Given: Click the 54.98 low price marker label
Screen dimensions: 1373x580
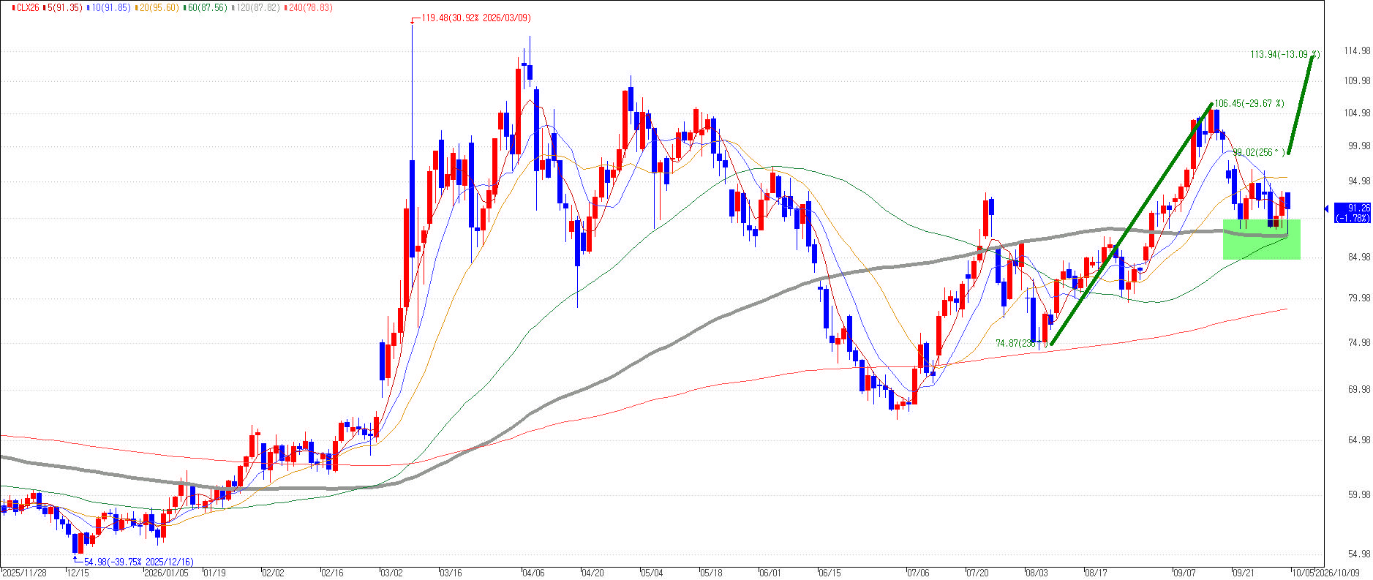Looking at the screenshot, I should (139, 562).
